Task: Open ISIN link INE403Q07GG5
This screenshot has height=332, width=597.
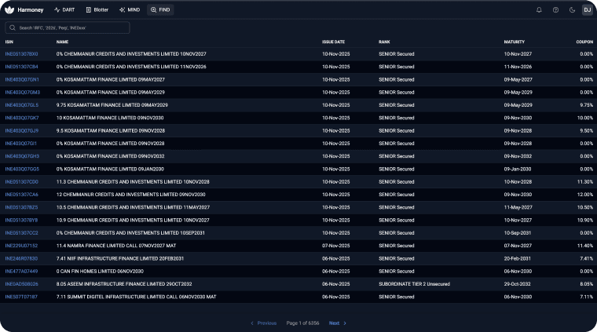Action: (22, 170)
